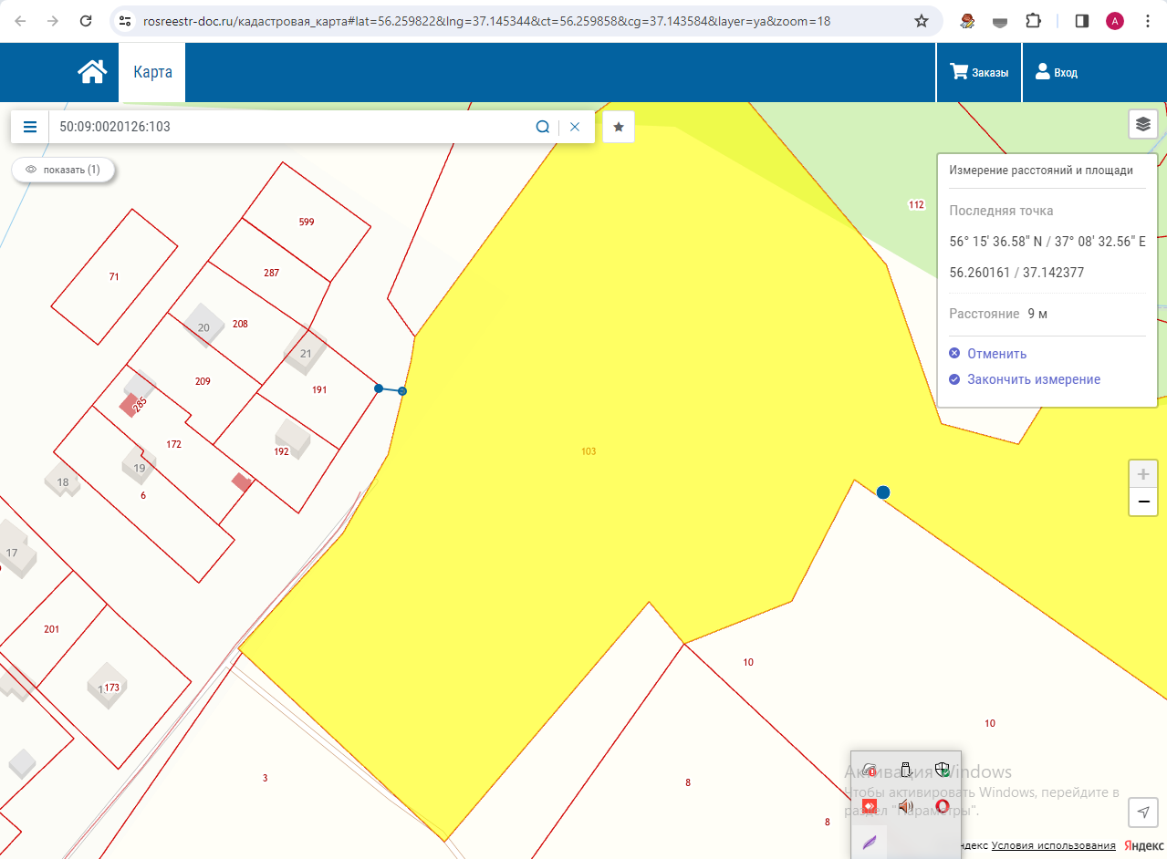
Task: Open the Opera icon in system tray
Action: click(942, 806)
